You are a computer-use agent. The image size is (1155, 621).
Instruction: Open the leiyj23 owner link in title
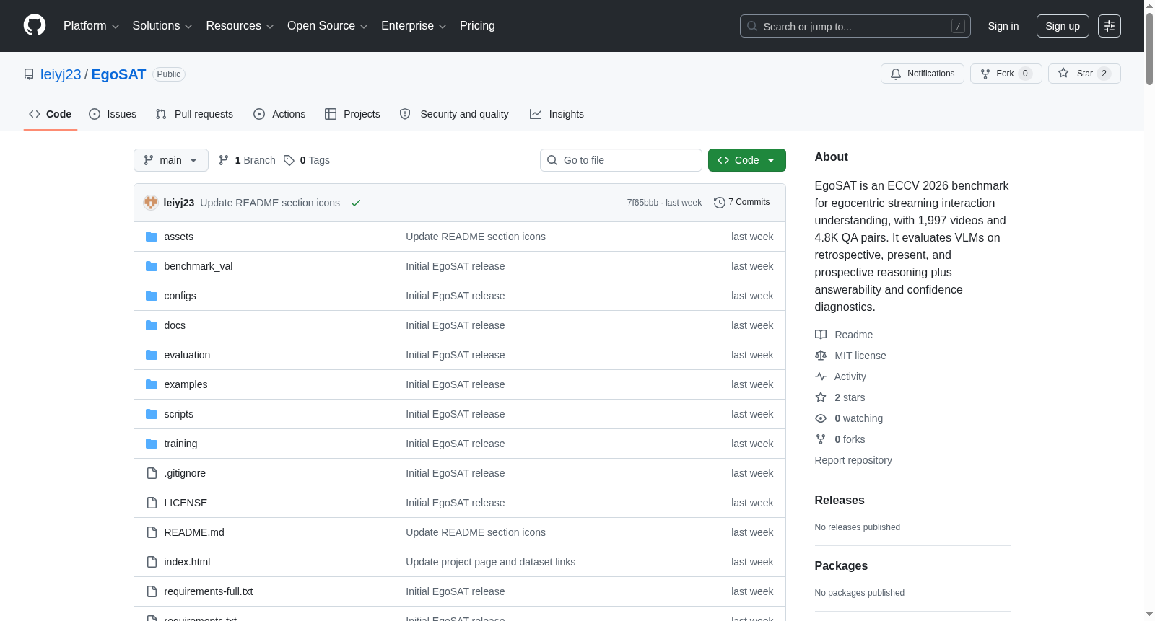pyautogui.click(x=61, y=74)
